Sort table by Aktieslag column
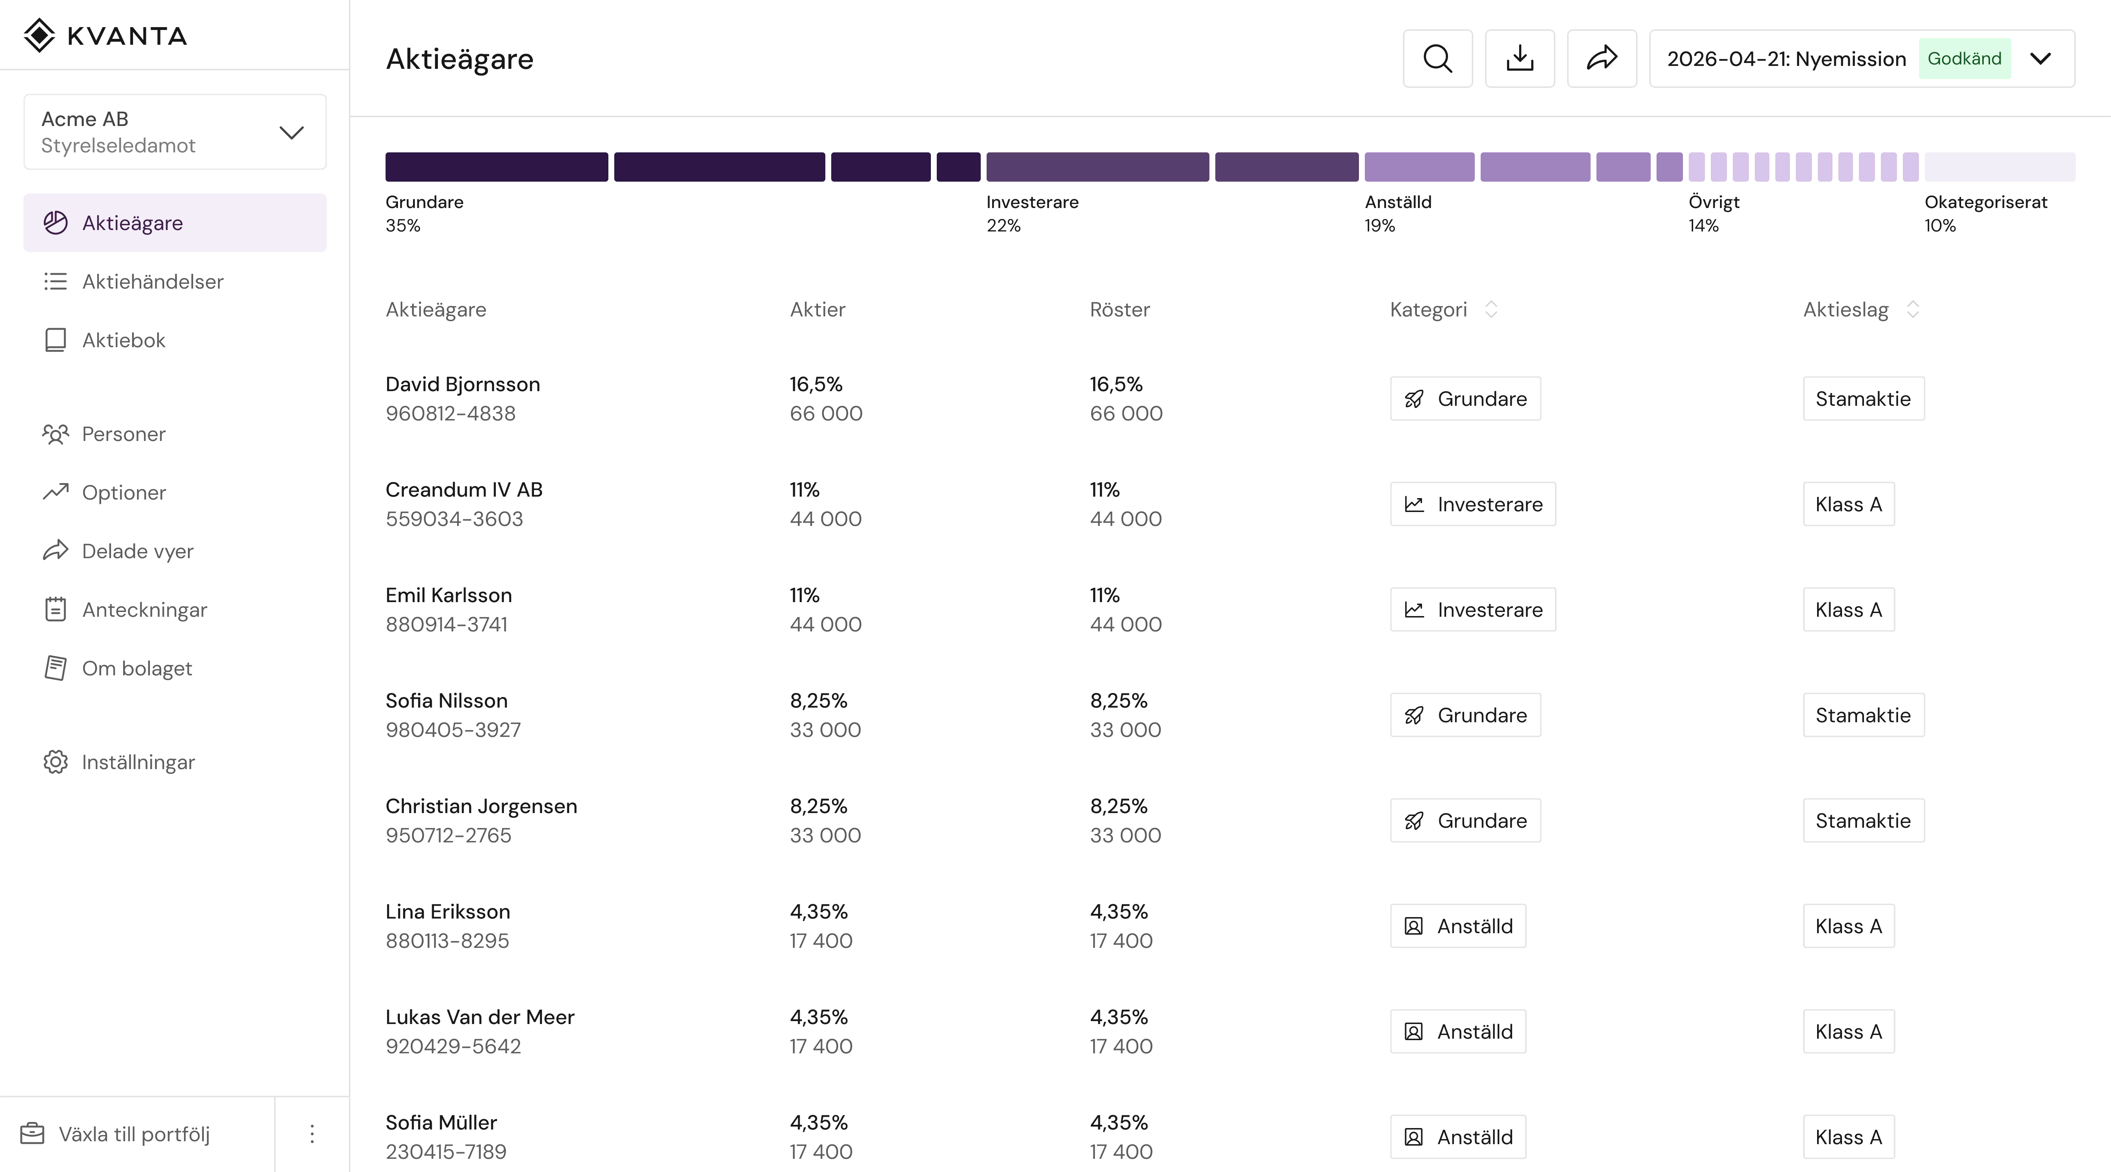This screenshot has height=1172, width=2111. pos(1913,309)
